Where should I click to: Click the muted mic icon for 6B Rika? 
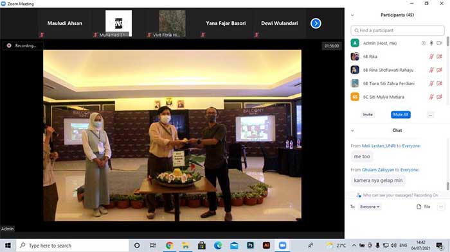(x=431, y=56)
